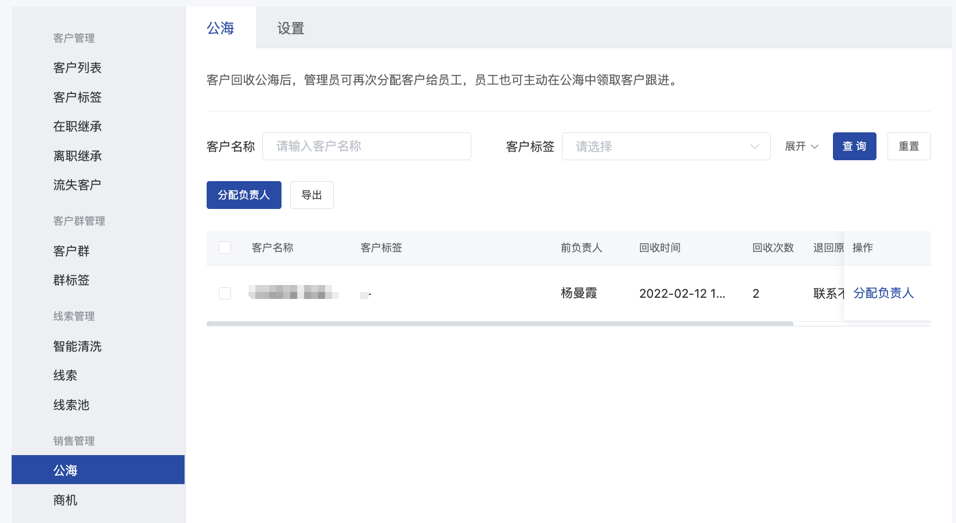
Task: Click the 导出 export button
Action: [x=312, y=195]
